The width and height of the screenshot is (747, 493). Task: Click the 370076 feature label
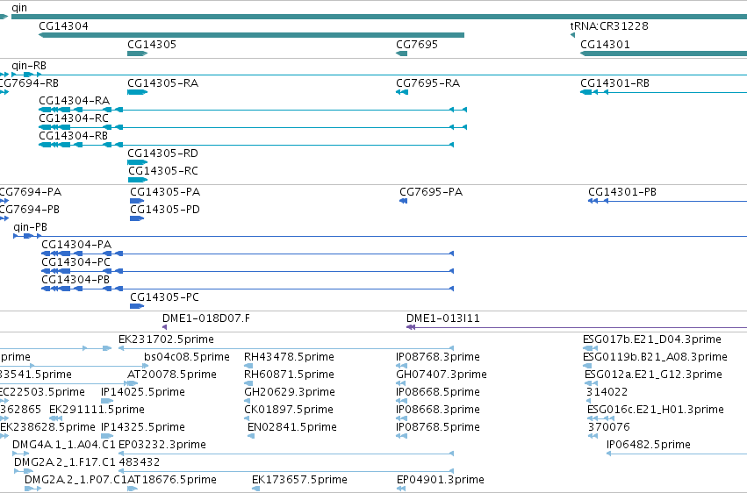609,427
